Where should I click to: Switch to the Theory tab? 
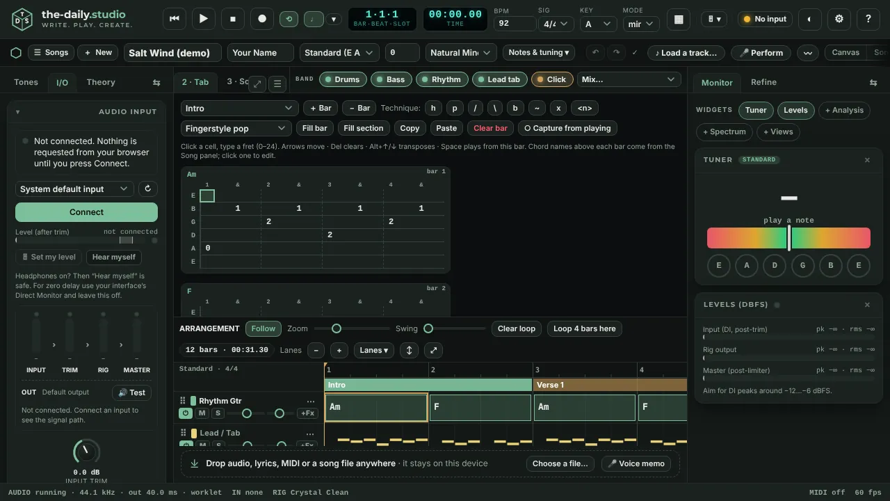(101, 82)
